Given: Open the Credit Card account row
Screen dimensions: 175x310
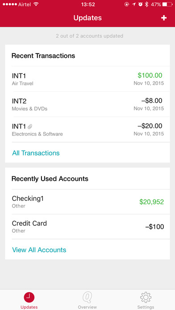Looking at the screenshot, I should [87, 227].
